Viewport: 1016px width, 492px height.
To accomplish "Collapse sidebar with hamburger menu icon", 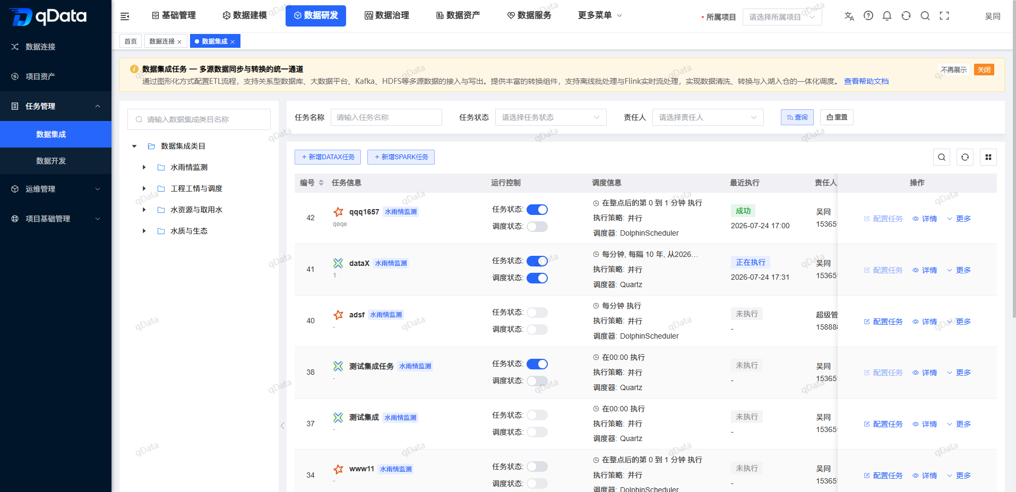I will [125, 16].
